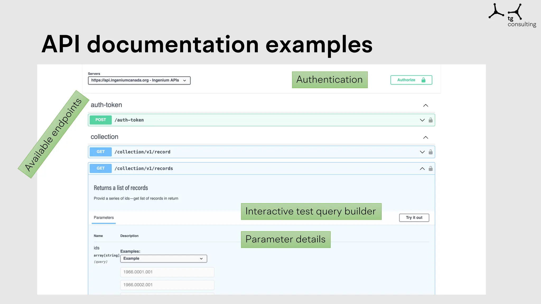This screenshot has height=304, width=541.
Task: Click the Description column header
Action: 129,236
